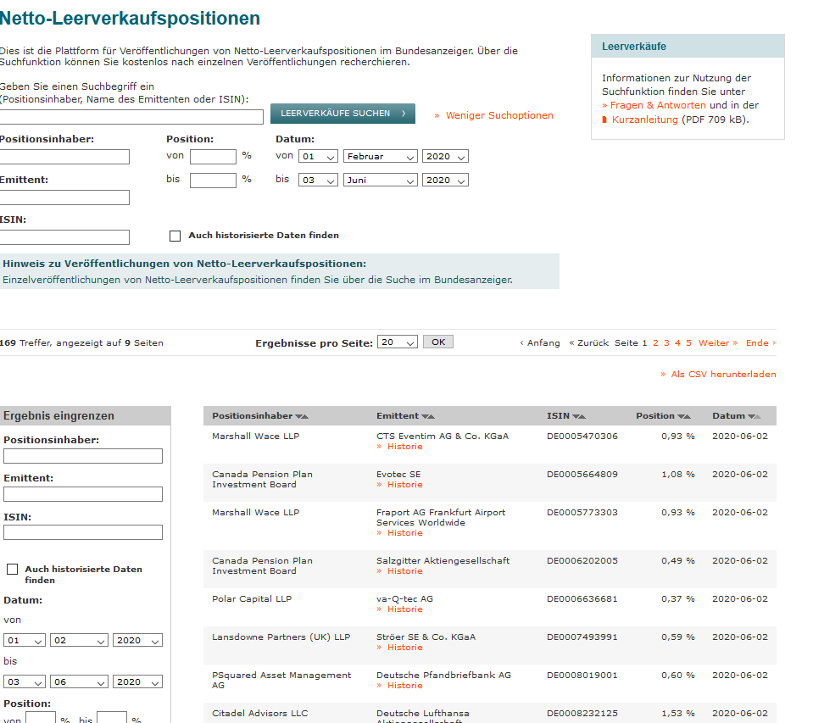The image size is (813, 723).
Task: Click position value 1,08 %
Action: (x=677, y=474)
